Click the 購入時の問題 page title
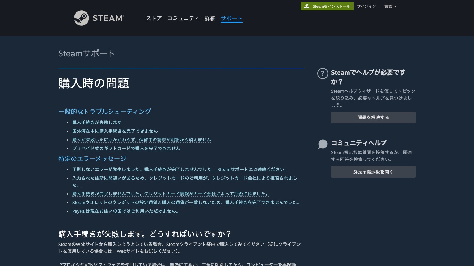 pyautogui.click(x=94, y=83)
